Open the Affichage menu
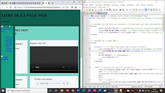The width and height of the screenshot is (165, 93). point(107,5)
